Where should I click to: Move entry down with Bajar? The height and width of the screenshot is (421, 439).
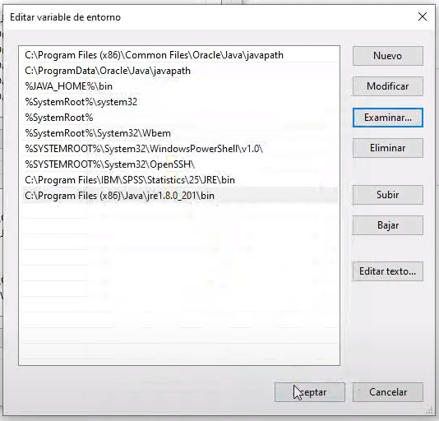(387, 225)
